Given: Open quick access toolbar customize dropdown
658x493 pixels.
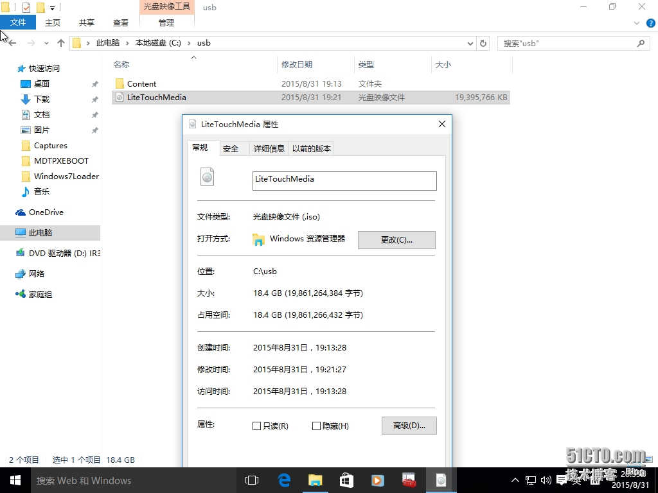Looking at the screenshot, I should [53, 8].
